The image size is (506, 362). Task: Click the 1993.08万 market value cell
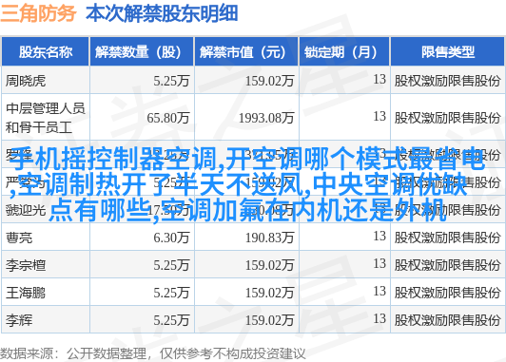pos(266,118)
